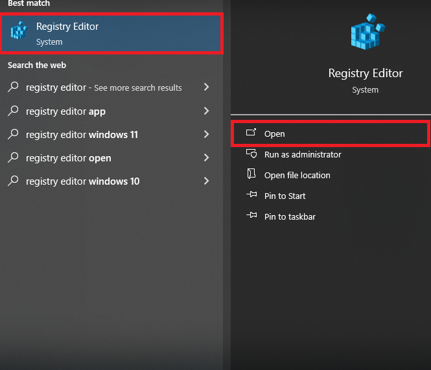Click the Open icon in the actions list

pos(251,133)
